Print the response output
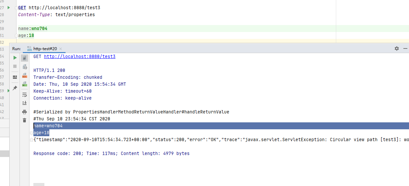Screen dimensions: 409x186 click(24, 112)
